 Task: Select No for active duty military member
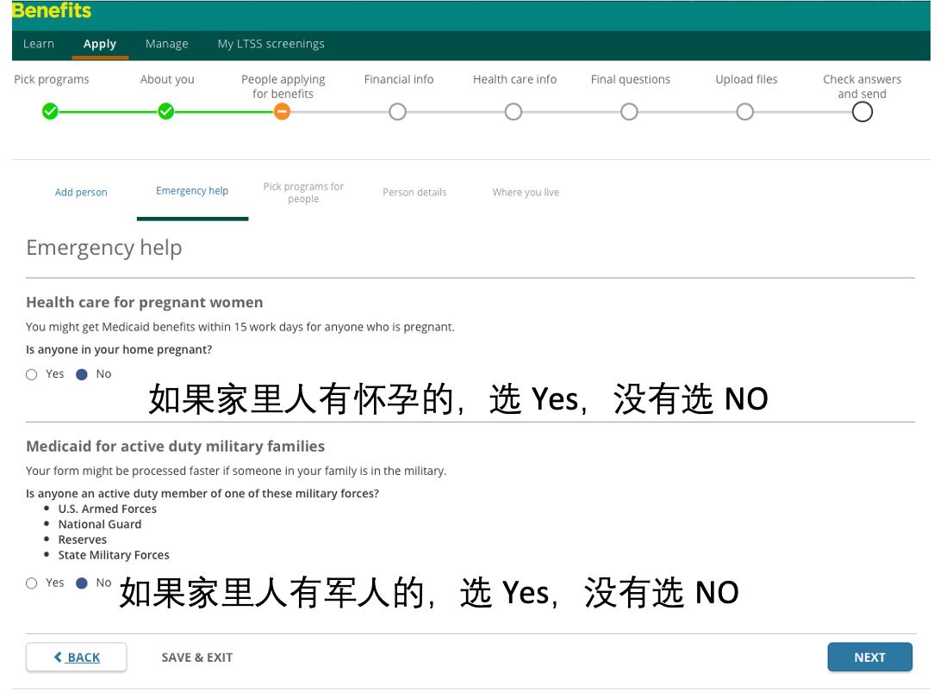click(82, 583)
